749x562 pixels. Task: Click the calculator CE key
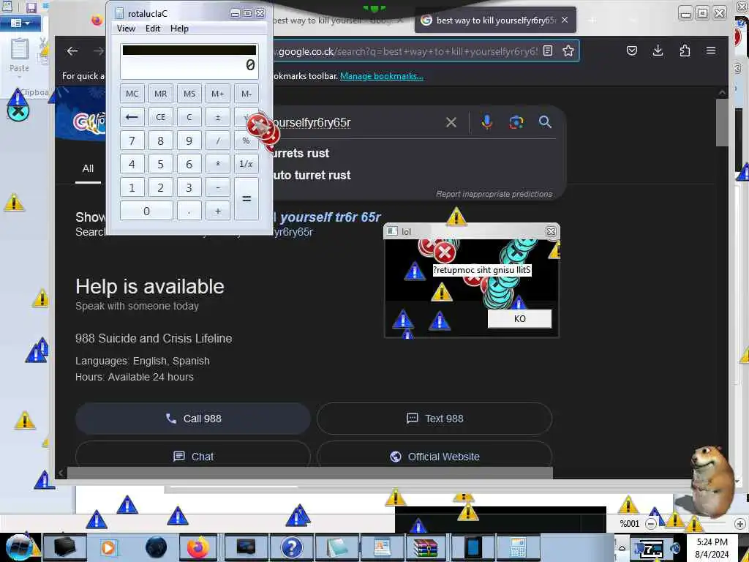click(160, 117)
